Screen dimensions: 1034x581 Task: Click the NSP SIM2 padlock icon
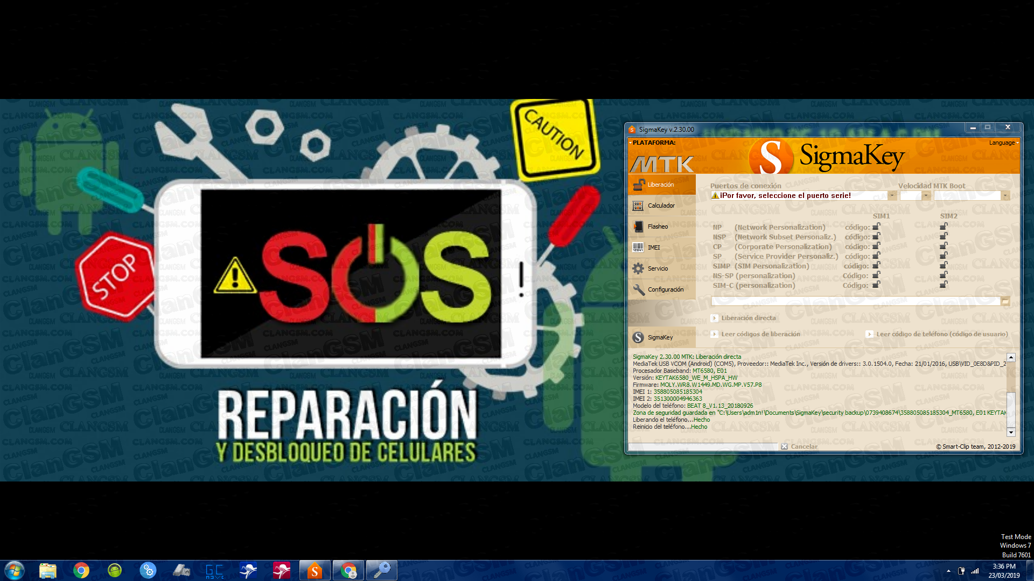pyautogui.click(x=944, y=236)
